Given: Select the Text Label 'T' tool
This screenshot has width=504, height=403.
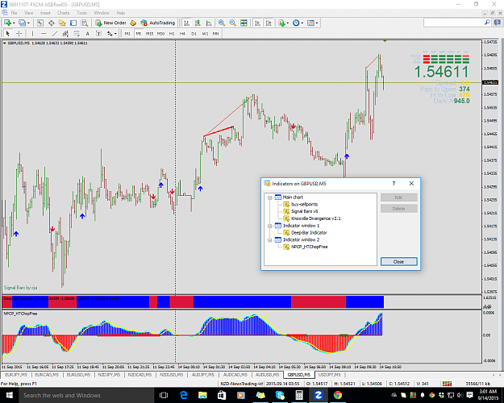Looking at the screenshot, I should [98, 33].
